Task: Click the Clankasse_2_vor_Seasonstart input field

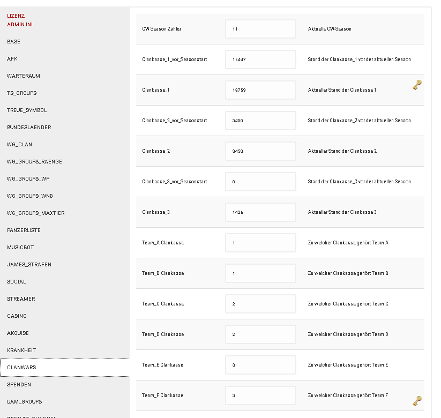Action: 260,121
